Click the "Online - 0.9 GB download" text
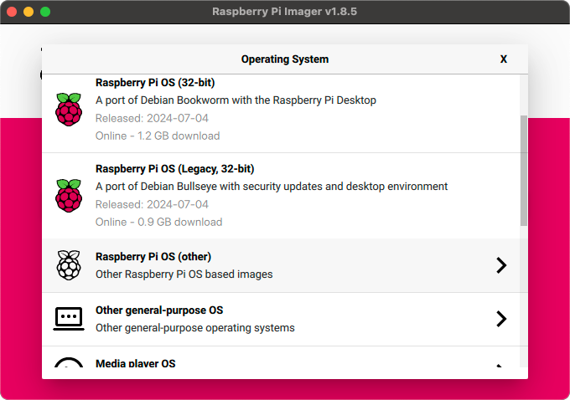The height and width of the screenshot is (400, 570). [x=158, y=223]
